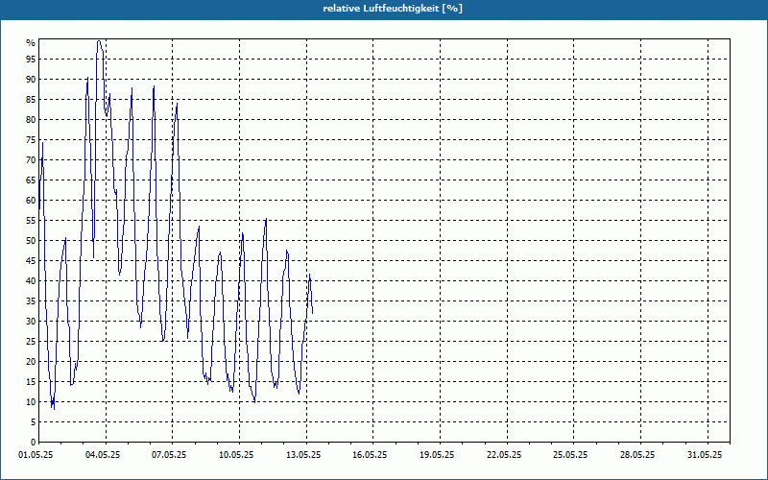Click y-axis value 40
Screen dimensions: 768x480
(x=31, y=281)
